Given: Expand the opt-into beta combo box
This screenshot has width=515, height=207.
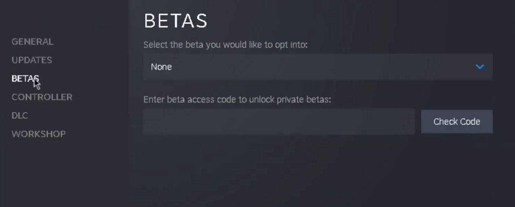Looking at the screenshot, I should pyautogui.click(x=318, y=67).
